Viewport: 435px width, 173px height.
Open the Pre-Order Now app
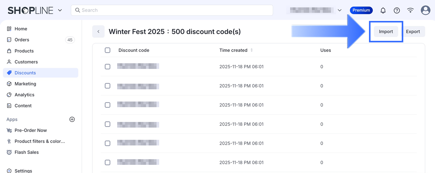point(30,130)
